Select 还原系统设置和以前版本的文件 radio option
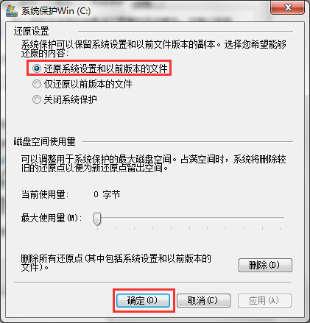This screenshot has width=310, height=323. (37, 68)
